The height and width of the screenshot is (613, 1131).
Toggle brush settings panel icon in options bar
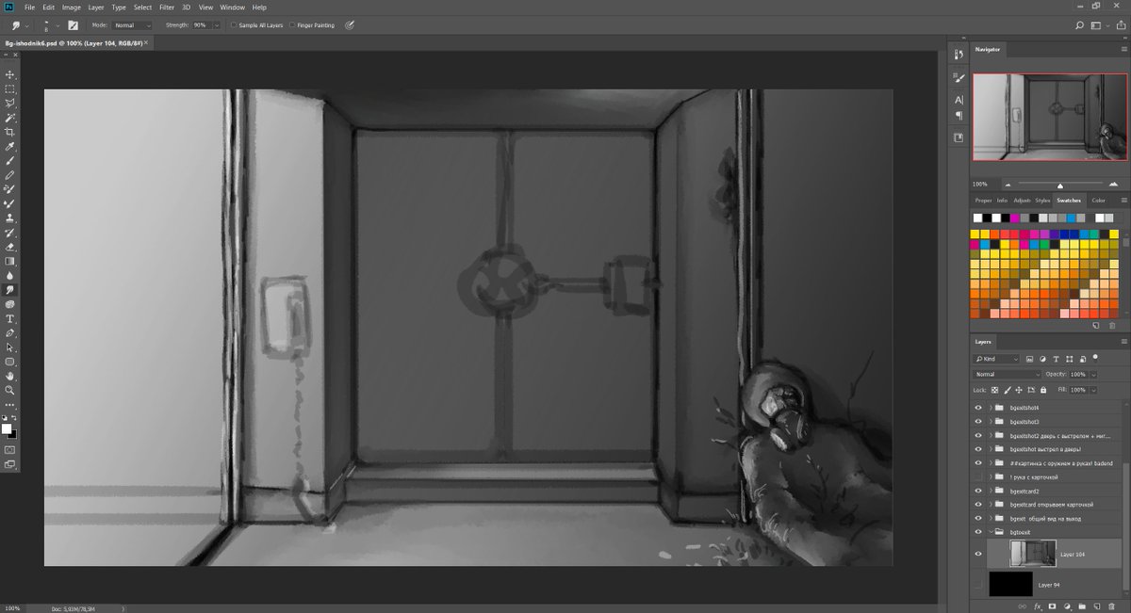[x=71, y=25]
